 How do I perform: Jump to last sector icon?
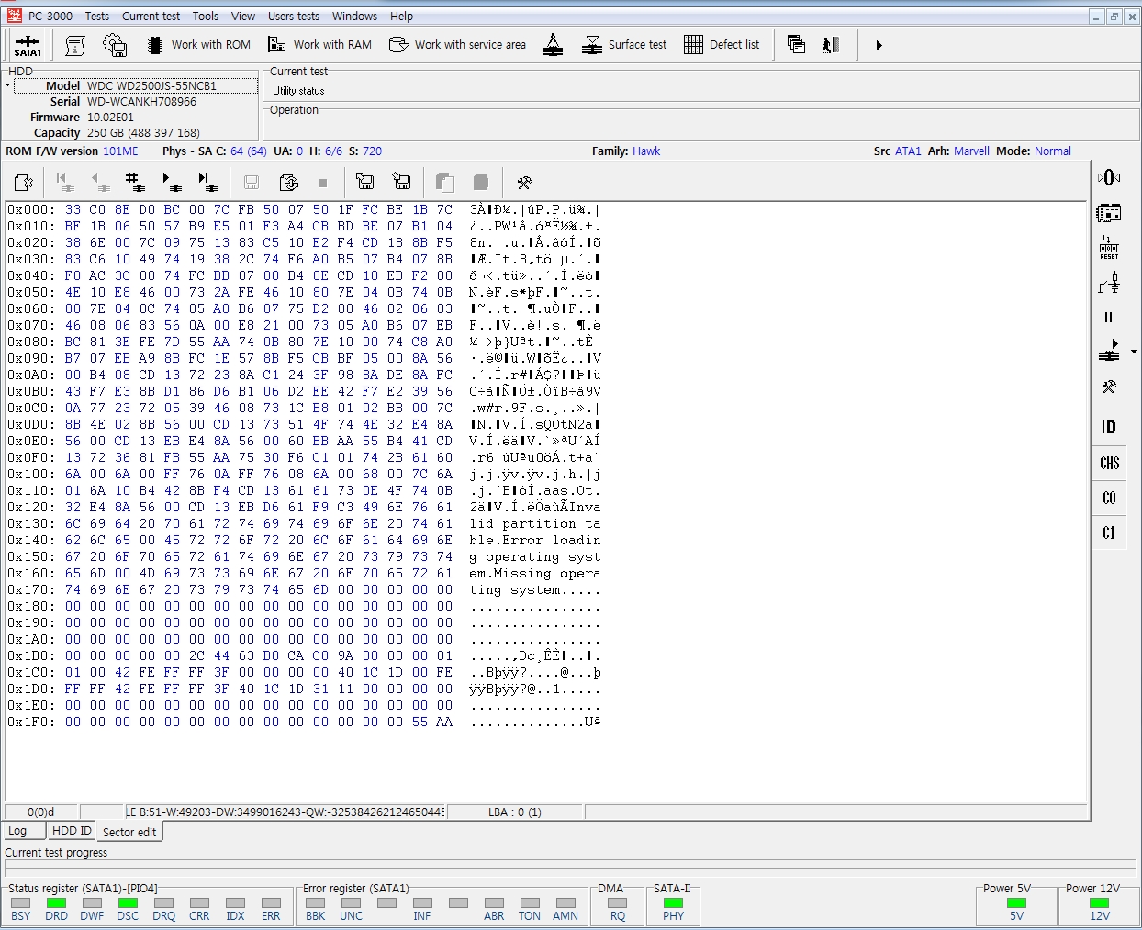[207, 182]
